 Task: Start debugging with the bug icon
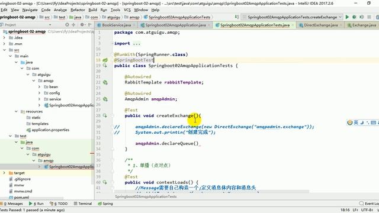coord(354,17)
